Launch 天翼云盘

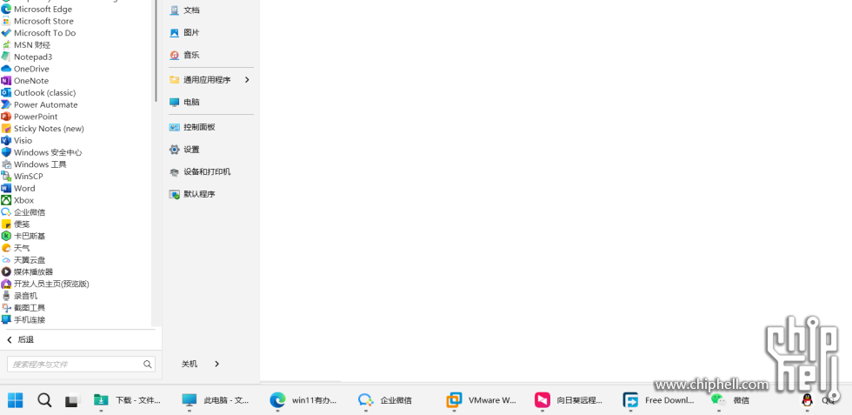(x=23, y=260)
